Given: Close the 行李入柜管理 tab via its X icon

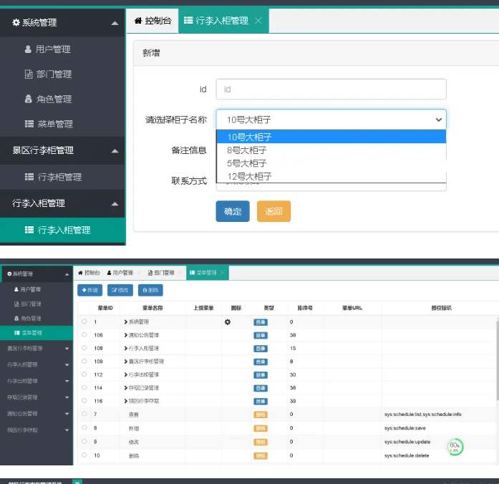Looking at the screenshot, I should 258,21.
